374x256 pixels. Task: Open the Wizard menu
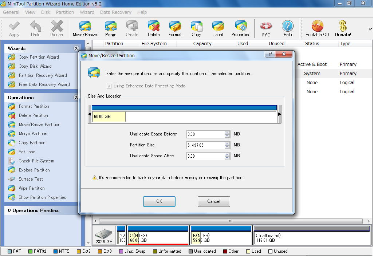pyautogui.click(x=87, y=12)
